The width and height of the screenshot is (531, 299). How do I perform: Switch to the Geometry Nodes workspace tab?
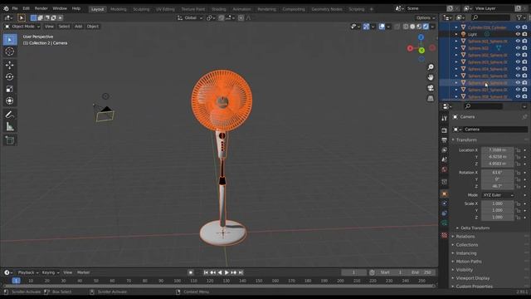tap(327, 9)
